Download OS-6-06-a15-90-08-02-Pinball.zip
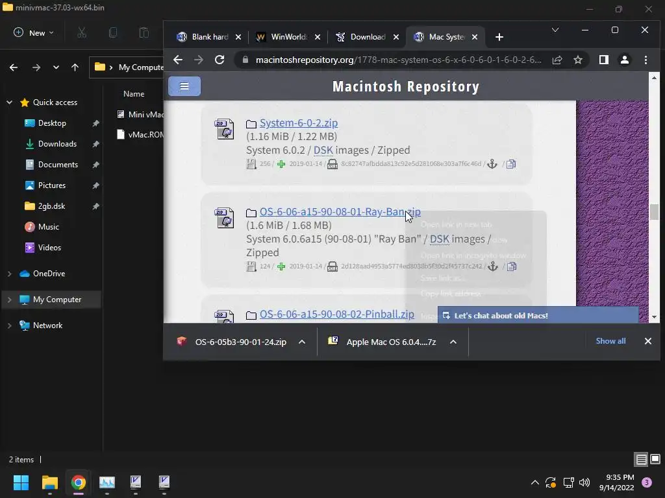Viewport: 665px width, 498px height. tap(337, 314)
